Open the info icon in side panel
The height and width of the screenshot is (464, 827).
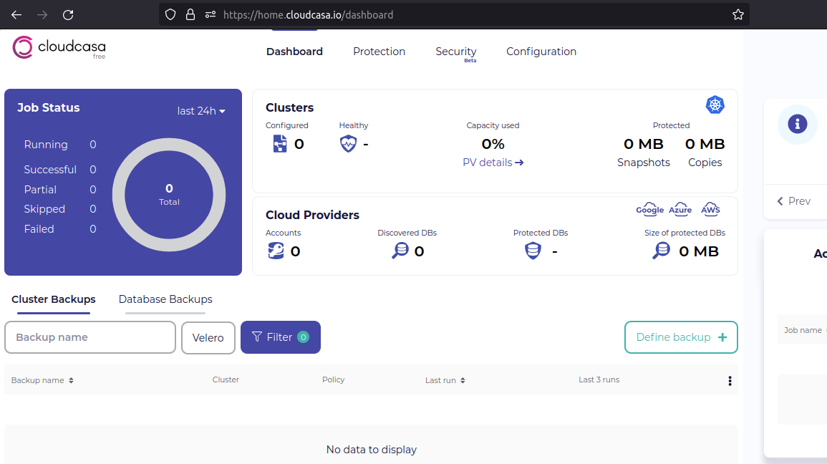798,124
